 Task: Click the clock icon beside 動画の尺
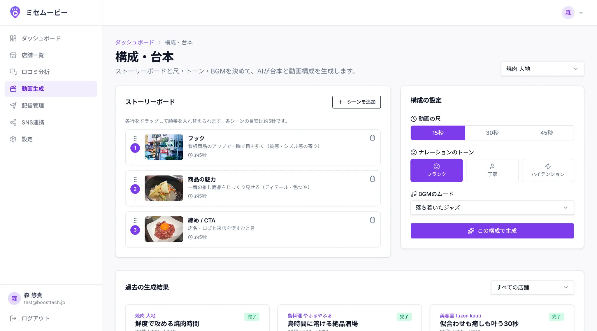coord(413,119)
